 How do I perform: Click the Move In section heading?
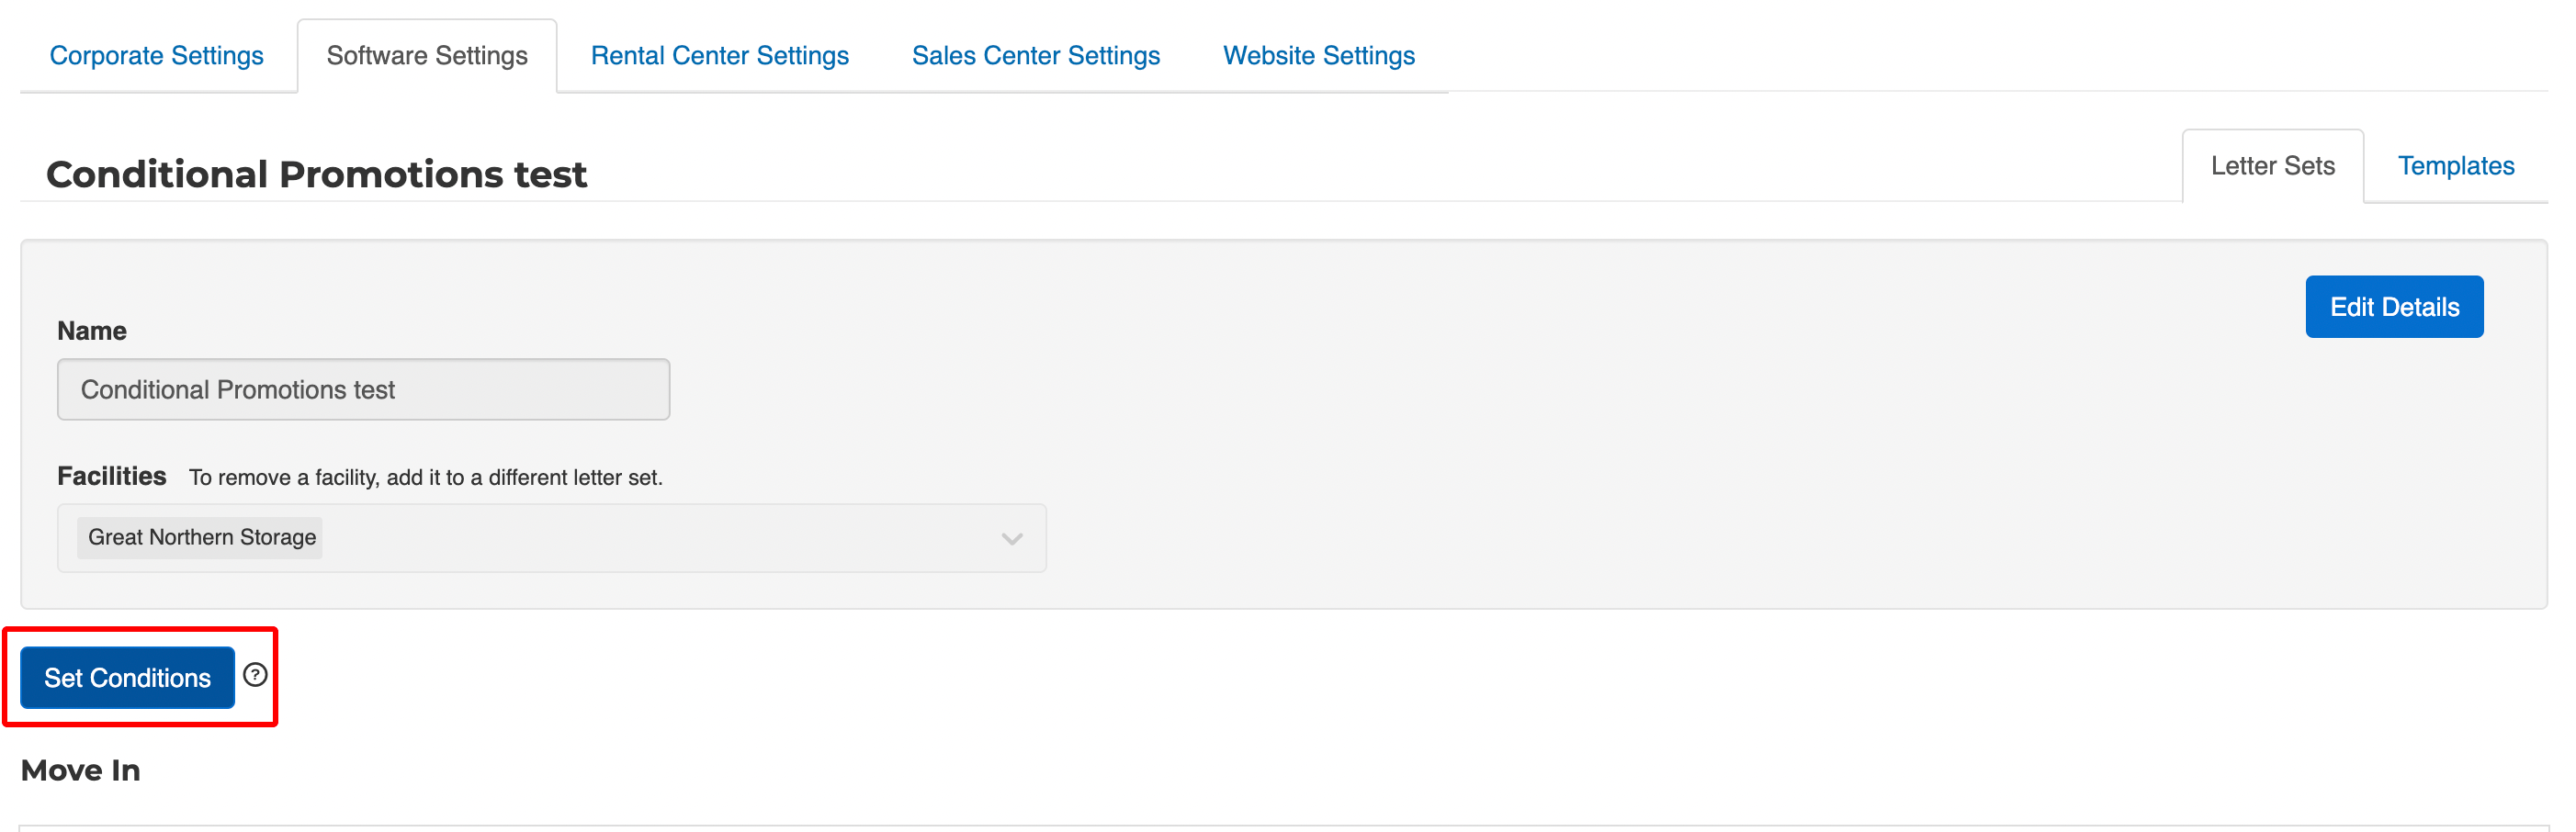coord(80,770)
